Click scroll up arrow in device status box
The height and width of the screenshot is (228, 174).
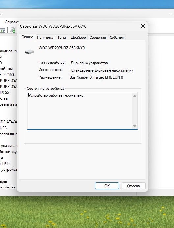[x=135, y=96]
